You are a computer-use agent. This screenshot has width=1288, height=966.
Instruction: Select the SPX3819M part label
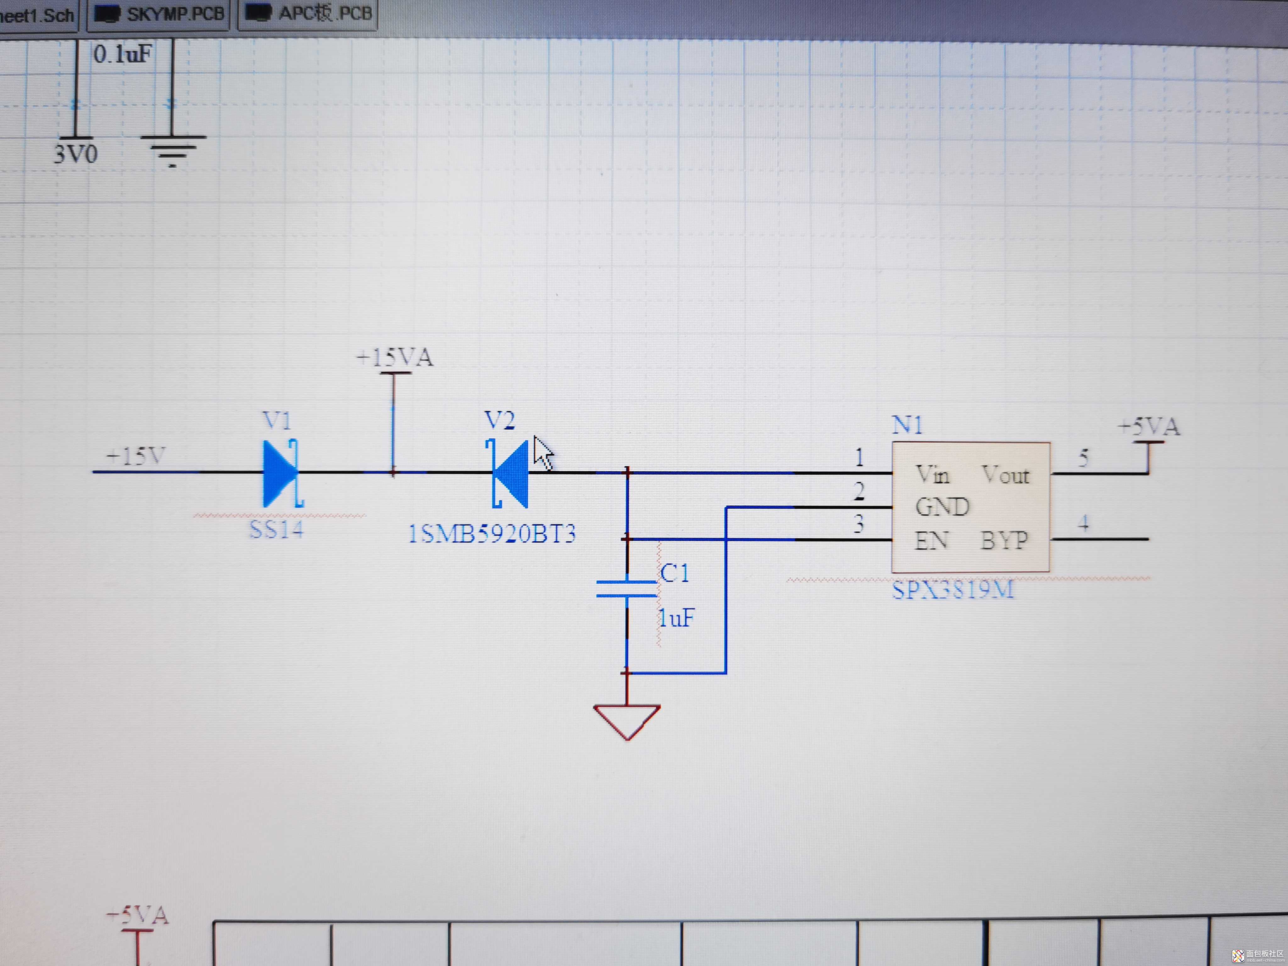[x=952, y=591]
